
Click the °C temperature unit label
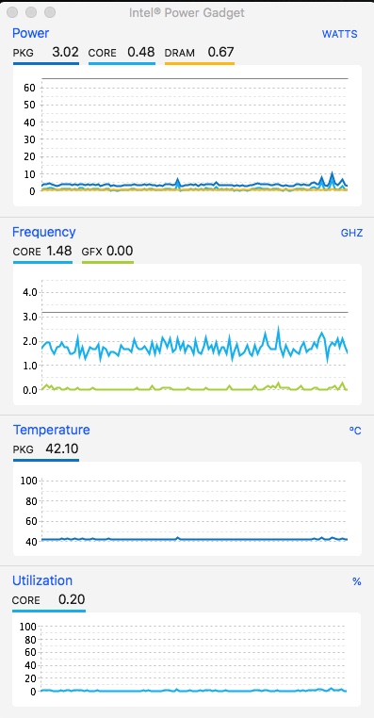pos(355,432)
